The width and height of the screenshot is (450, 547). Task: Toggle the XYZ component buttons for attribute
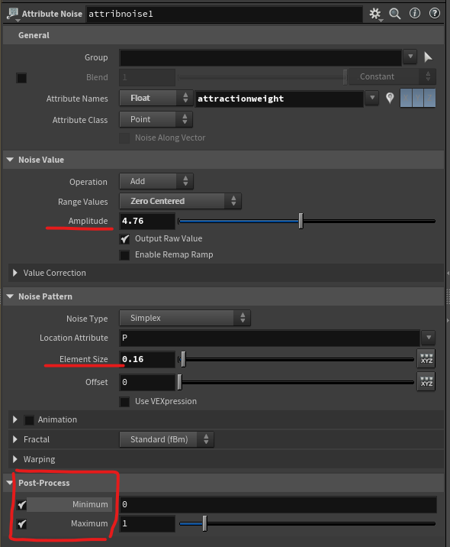pos(418,99)
